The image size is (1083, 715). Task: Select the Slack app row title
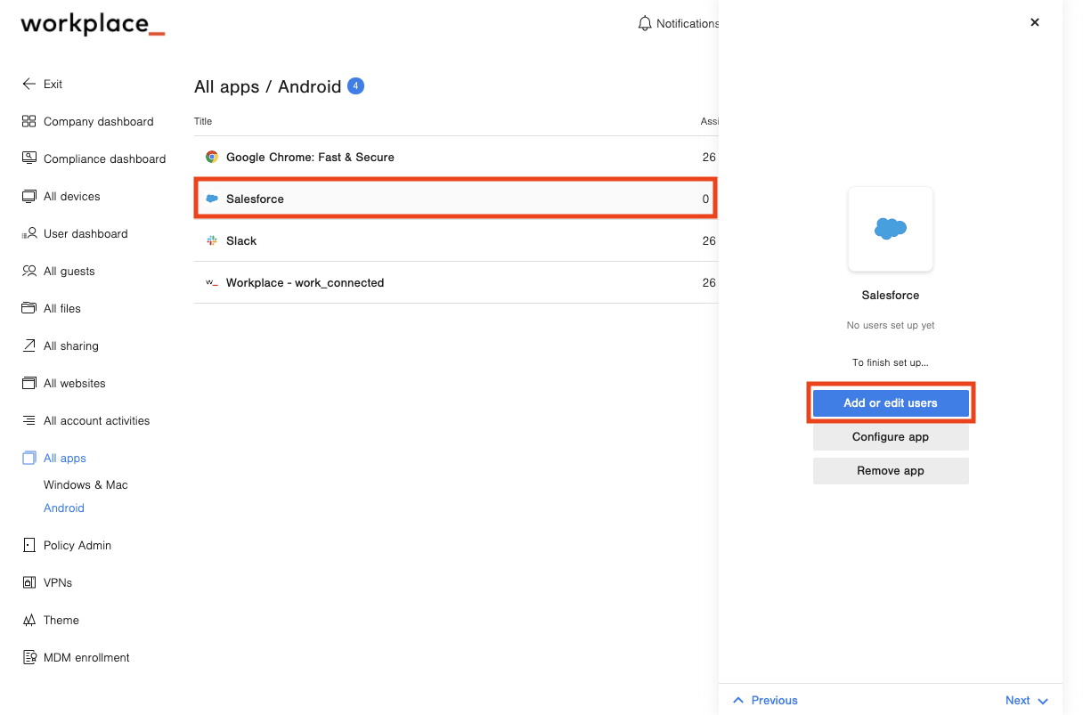click(241, 240)
